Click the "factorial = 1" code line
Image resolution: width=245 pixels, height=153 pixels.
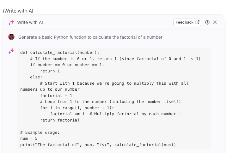coord(56,96)
